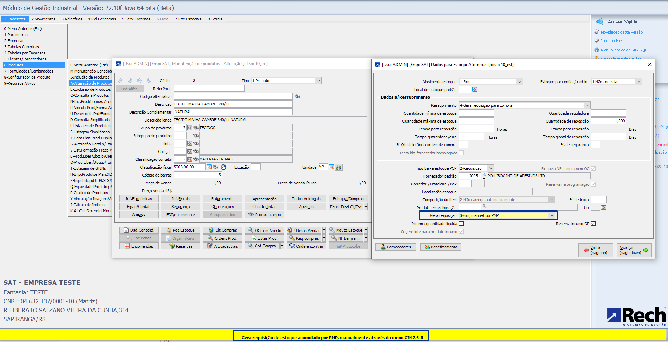The width and height of the screenshot is (668, 342).
Task: Click the Avançar (page down) button
Action: [x=634, y=250]
